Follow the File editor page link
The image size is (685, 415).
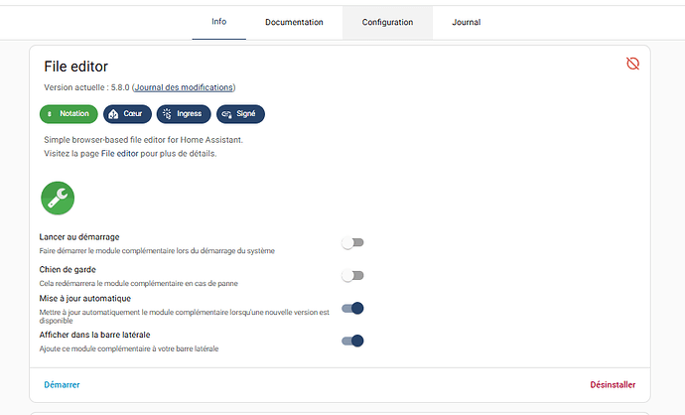click(x=120, y=154)
